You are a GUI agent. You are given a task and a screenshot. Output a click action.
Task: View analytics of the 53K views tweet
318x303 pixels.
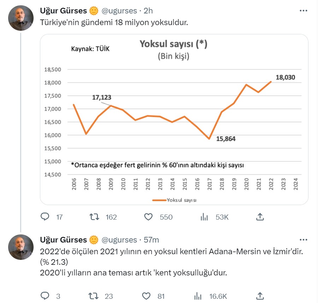[x=204, y=217]
